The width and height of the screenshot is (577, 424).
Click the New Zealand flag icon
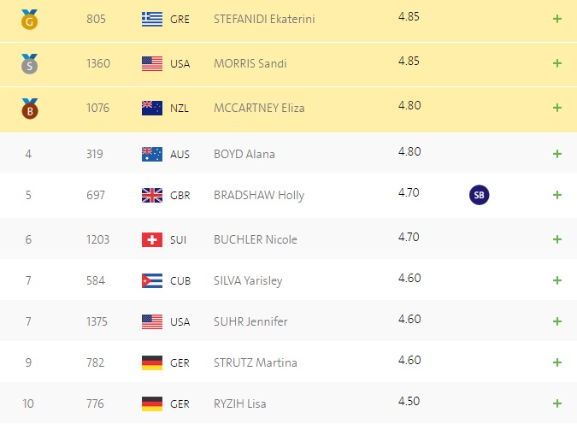coord(152,109)
